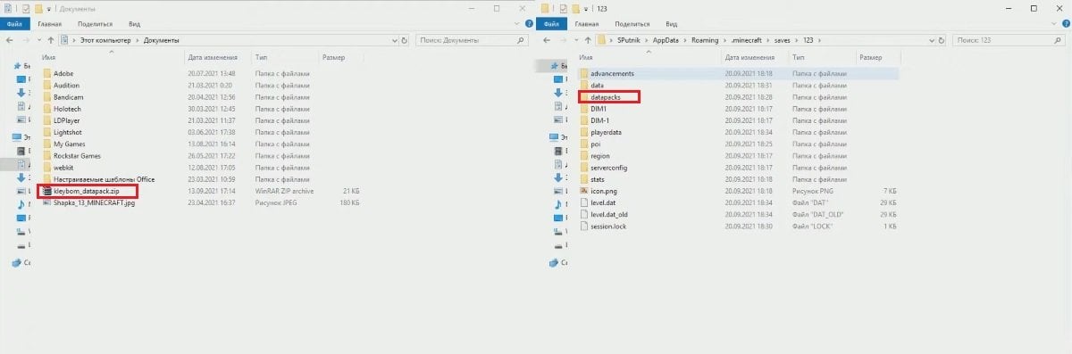Select the session.lock file

click(x=602, y=226)
